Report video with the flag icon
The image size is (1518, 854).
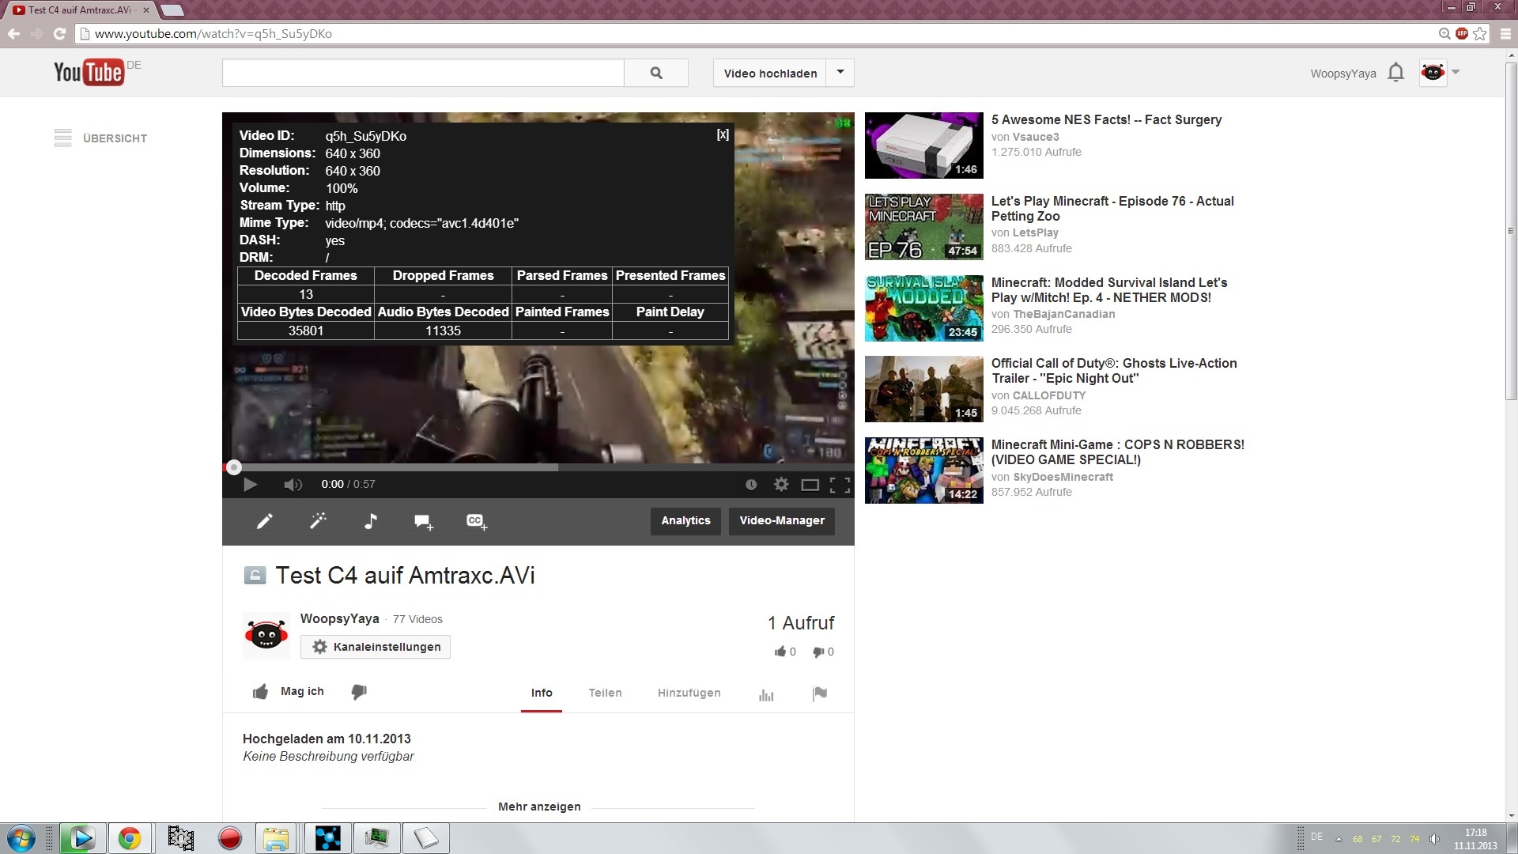tap(820, 693)
